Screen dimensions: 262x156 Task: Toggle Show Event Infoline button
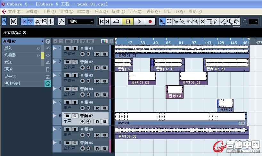(31, 22)
